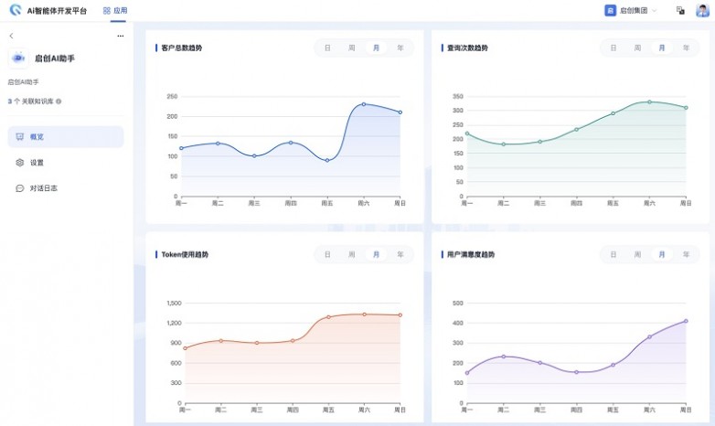Expand the 启创集团 organization dropdown
Viewport: 715px width, 426px height.
click(x=655, y=10)
